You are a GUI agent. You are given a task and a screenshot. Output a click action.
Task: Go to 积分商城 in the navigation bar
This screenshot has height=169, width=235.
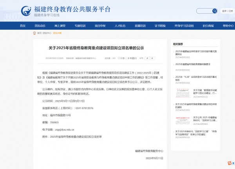(208, 25)
